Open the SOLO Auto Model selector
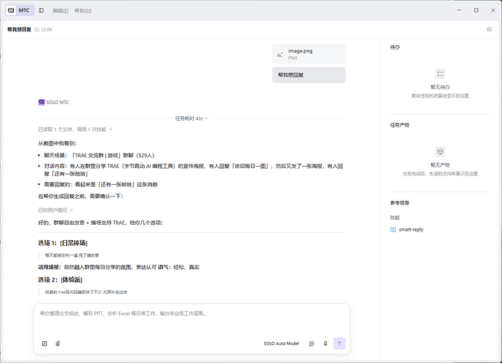This screenshot has height=363, width=502. [x=282, y=343]
